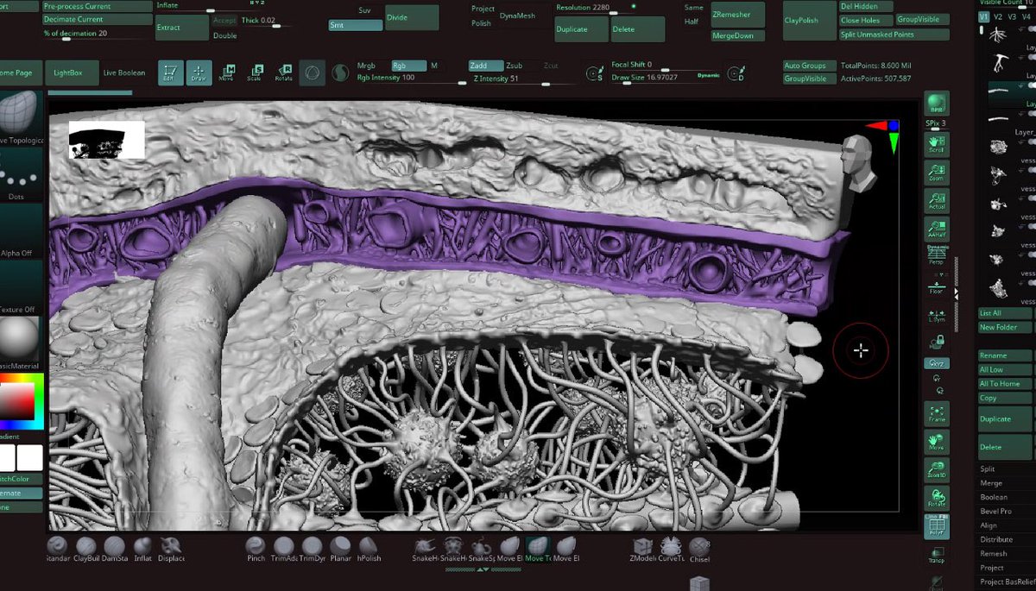The height and width of the screenshot is (591, 1036).
Task: Toggle L.Sym local symmetry
Action: tap(937, 316)
